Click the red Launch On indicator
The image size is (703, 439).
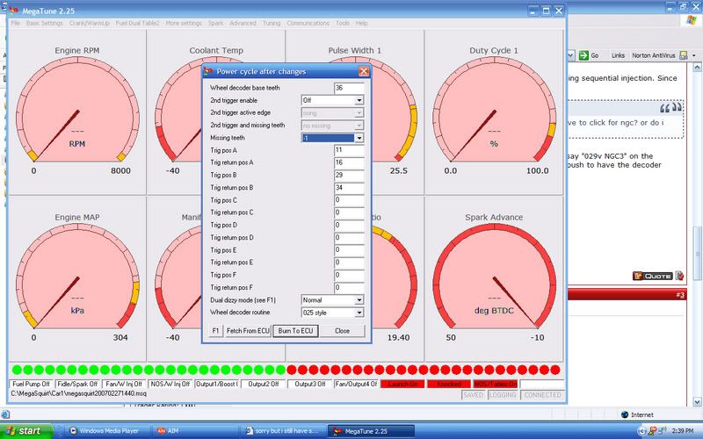click(x=402, y=384)
